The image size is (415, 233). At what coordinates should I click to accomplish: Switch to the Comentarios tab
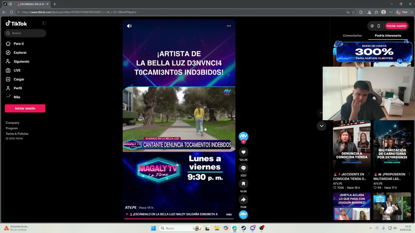coord(352,36)
